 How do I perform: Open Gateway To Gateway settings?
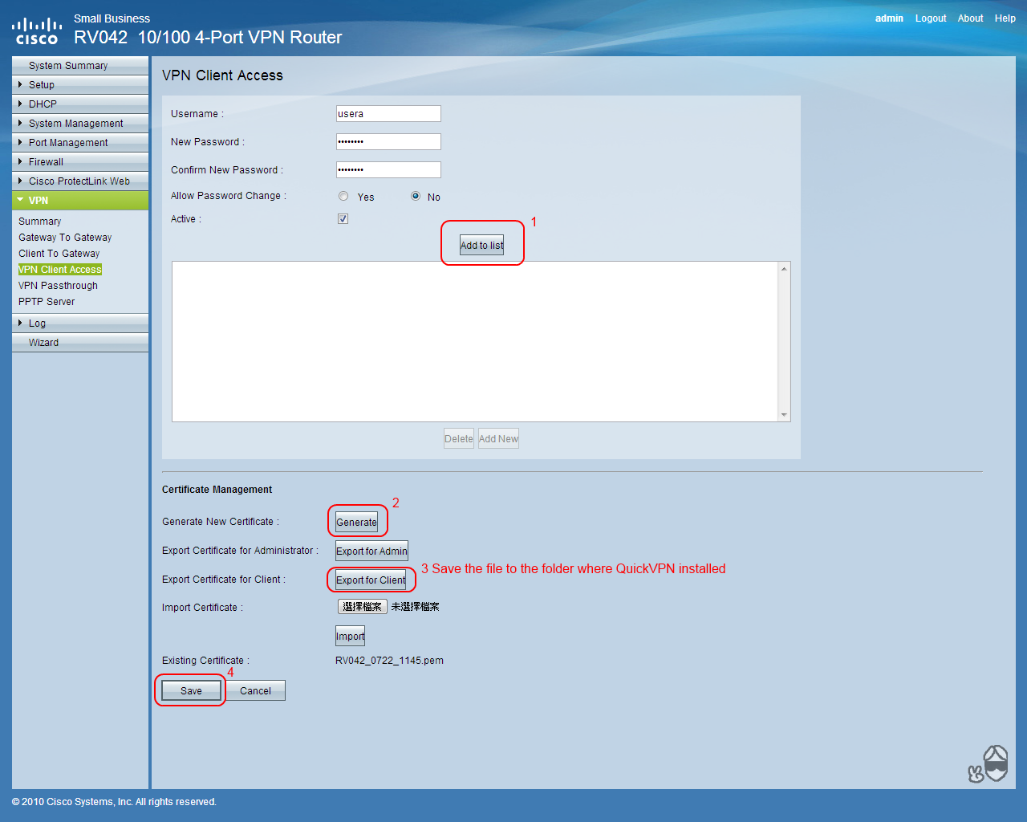(65, 238)
